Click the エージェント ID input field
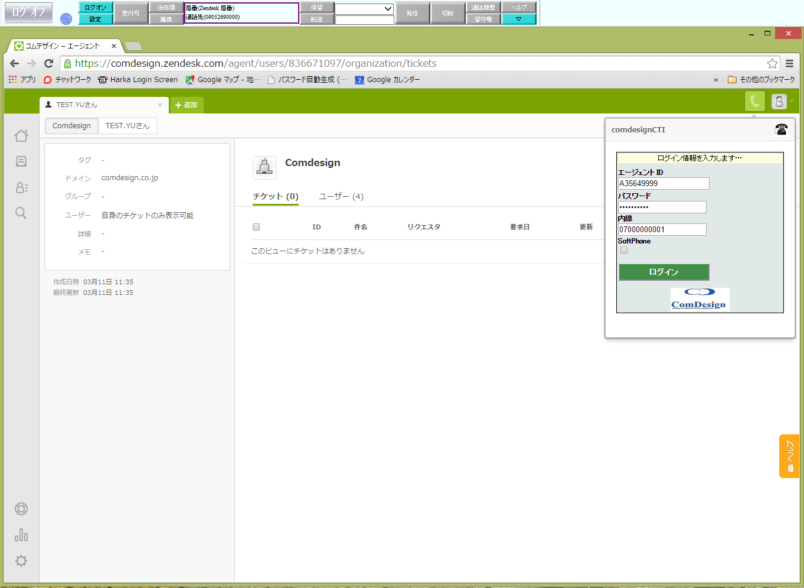804x588 pixels. [664, 184]
